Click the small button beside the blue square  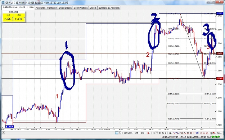pos(120,133)
